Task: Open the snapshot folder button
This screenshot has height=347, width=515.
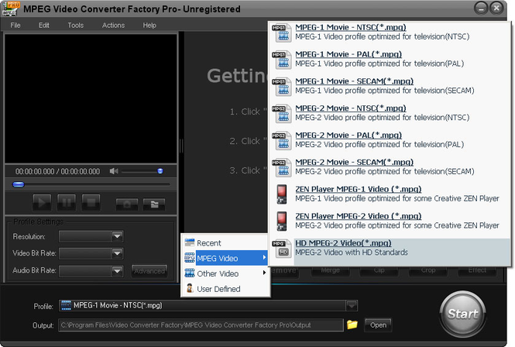Action: coord(154,204)
